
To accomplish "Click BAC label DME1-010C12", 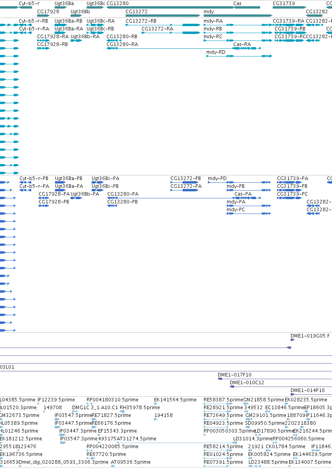I will pos(247,382).
